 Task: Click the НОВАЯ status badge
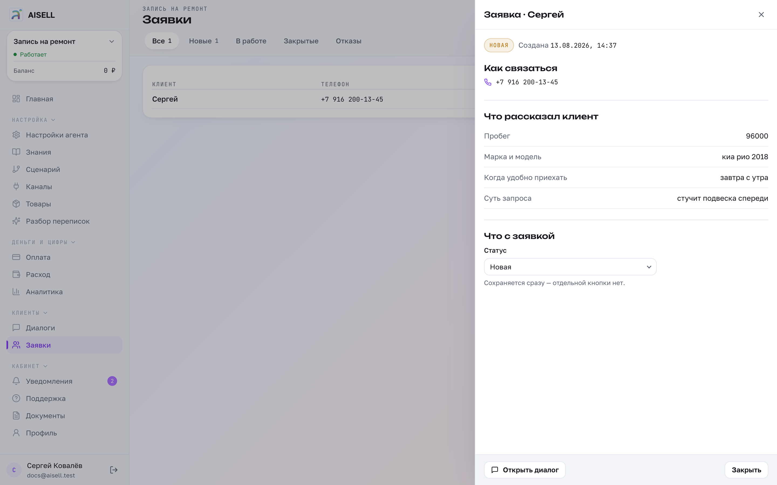click(499, 45)
